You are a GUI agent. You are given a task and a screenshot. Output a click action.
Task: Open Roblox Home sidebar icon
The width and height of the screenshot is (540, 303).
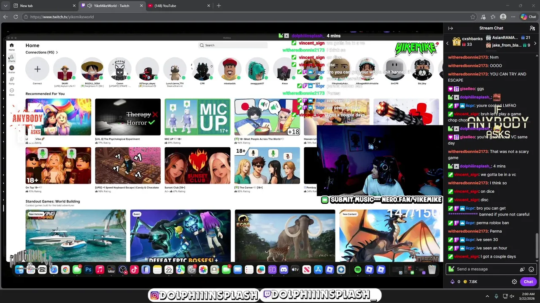11,46
